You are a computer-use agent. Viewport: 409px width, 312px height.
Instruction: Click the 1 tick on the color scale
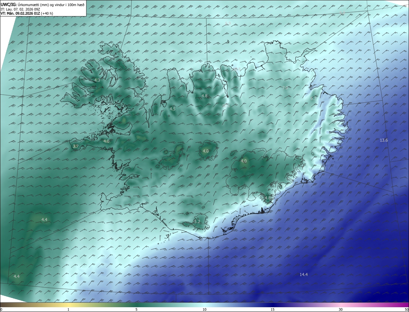click(x=68, y=309)
